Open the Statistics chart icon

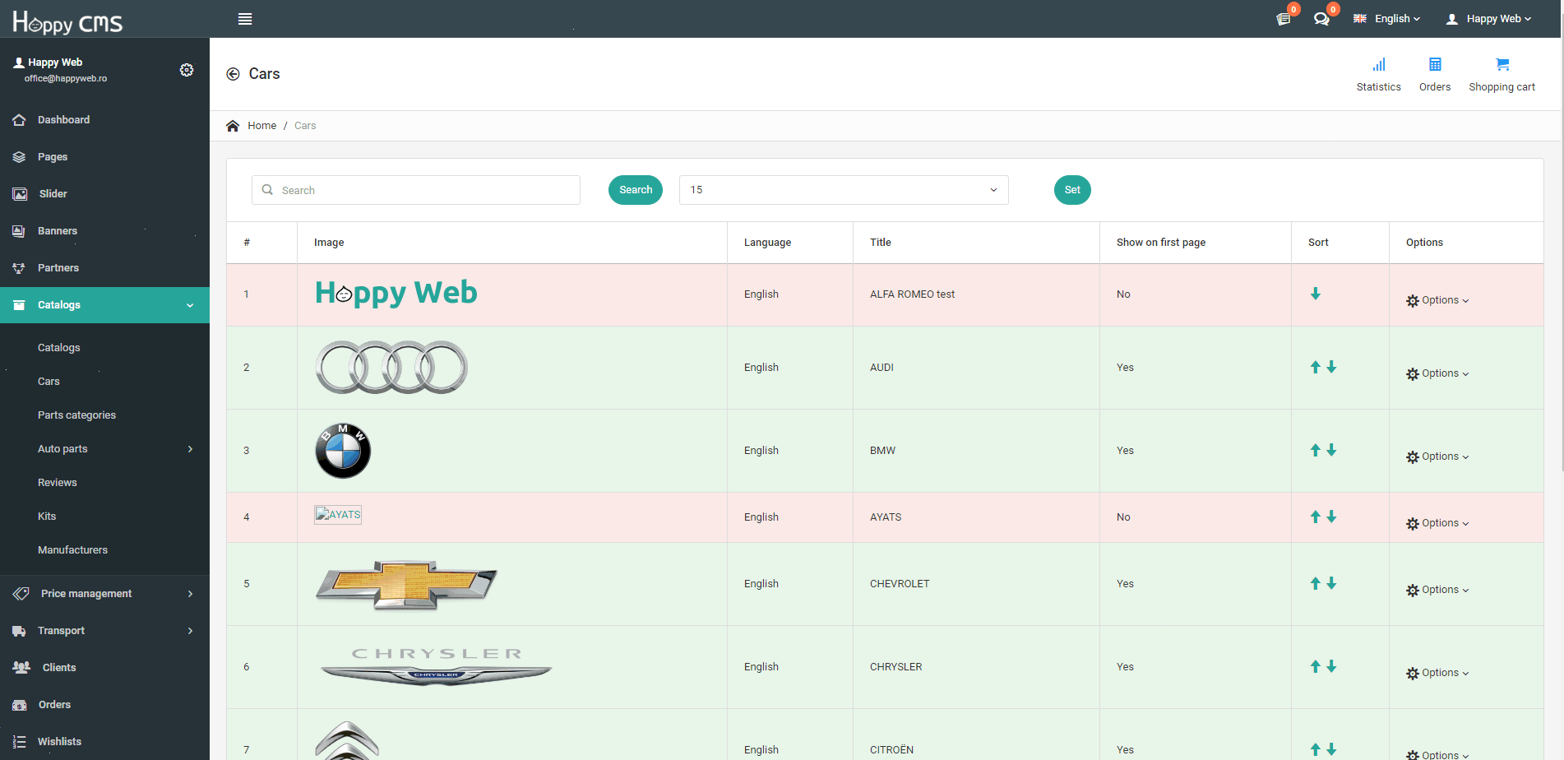(x=1379, y=64)
